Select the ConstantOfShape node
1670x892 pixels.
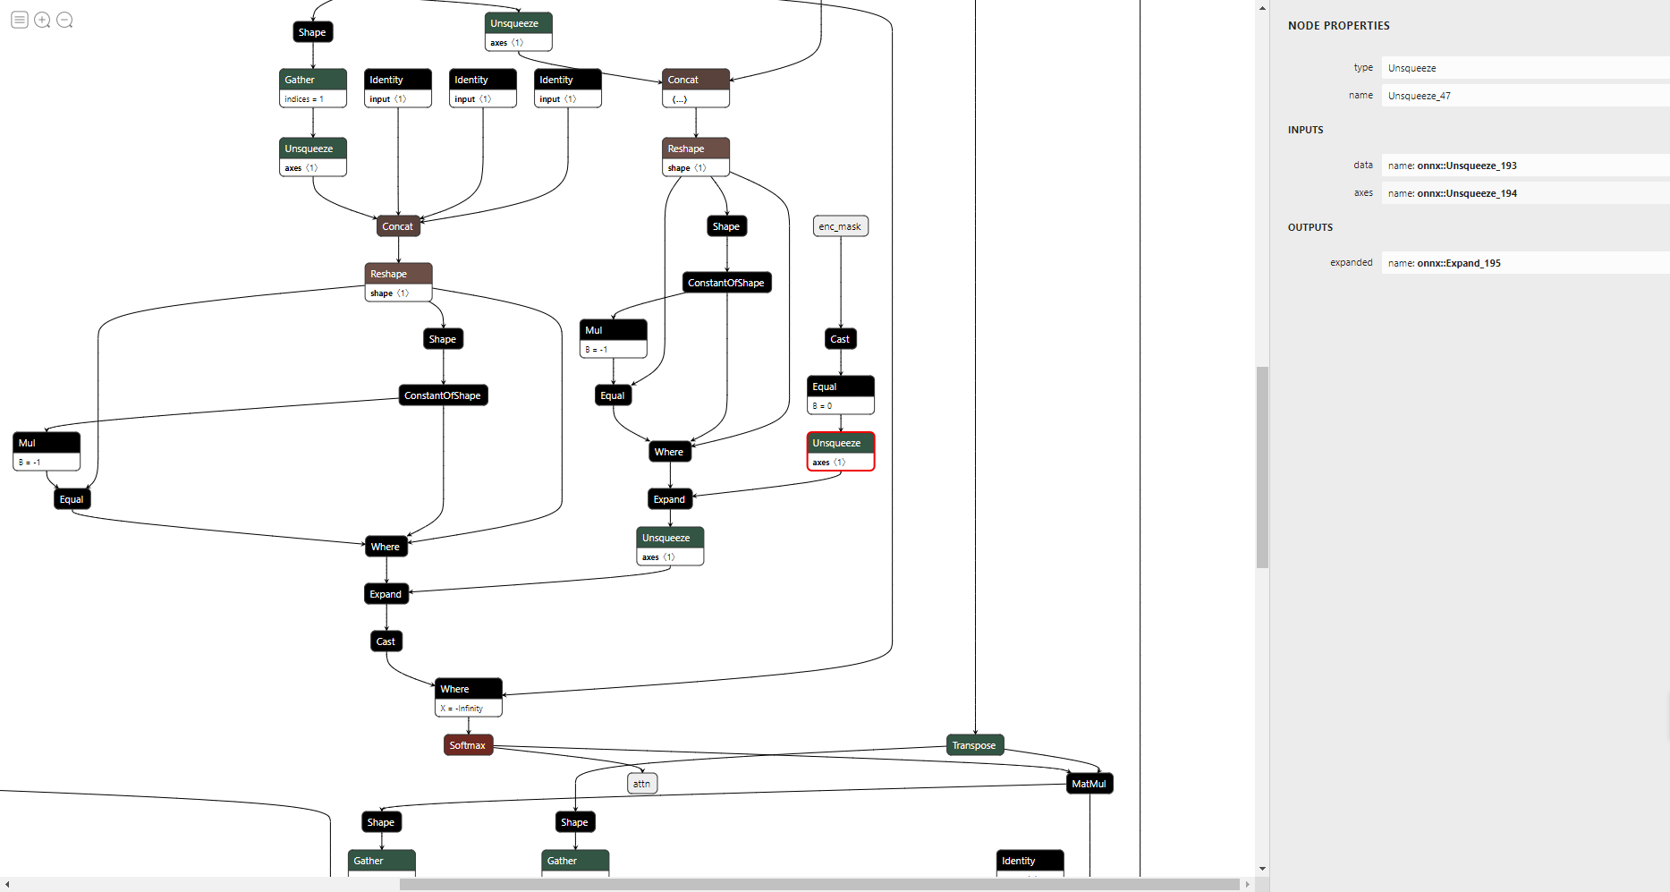(442, 395)
